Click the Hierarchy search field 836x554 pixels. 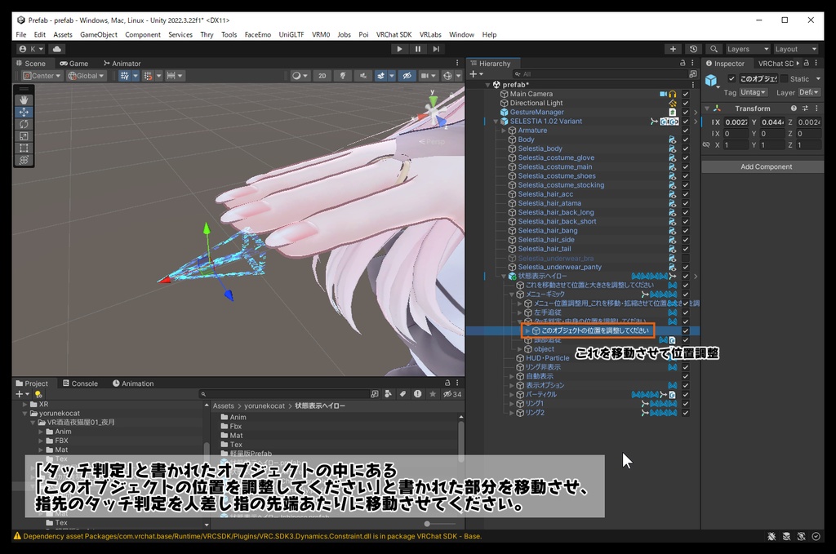600,74
